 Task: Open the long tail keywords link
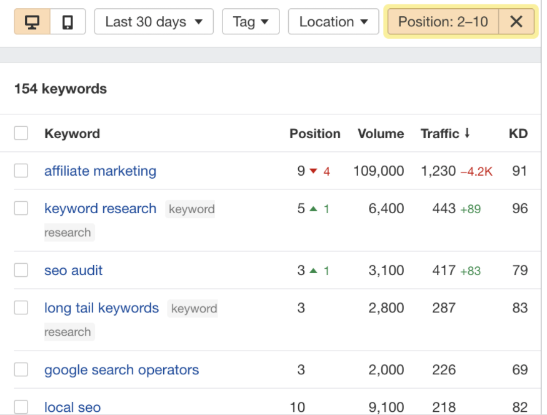coord(101,308)
